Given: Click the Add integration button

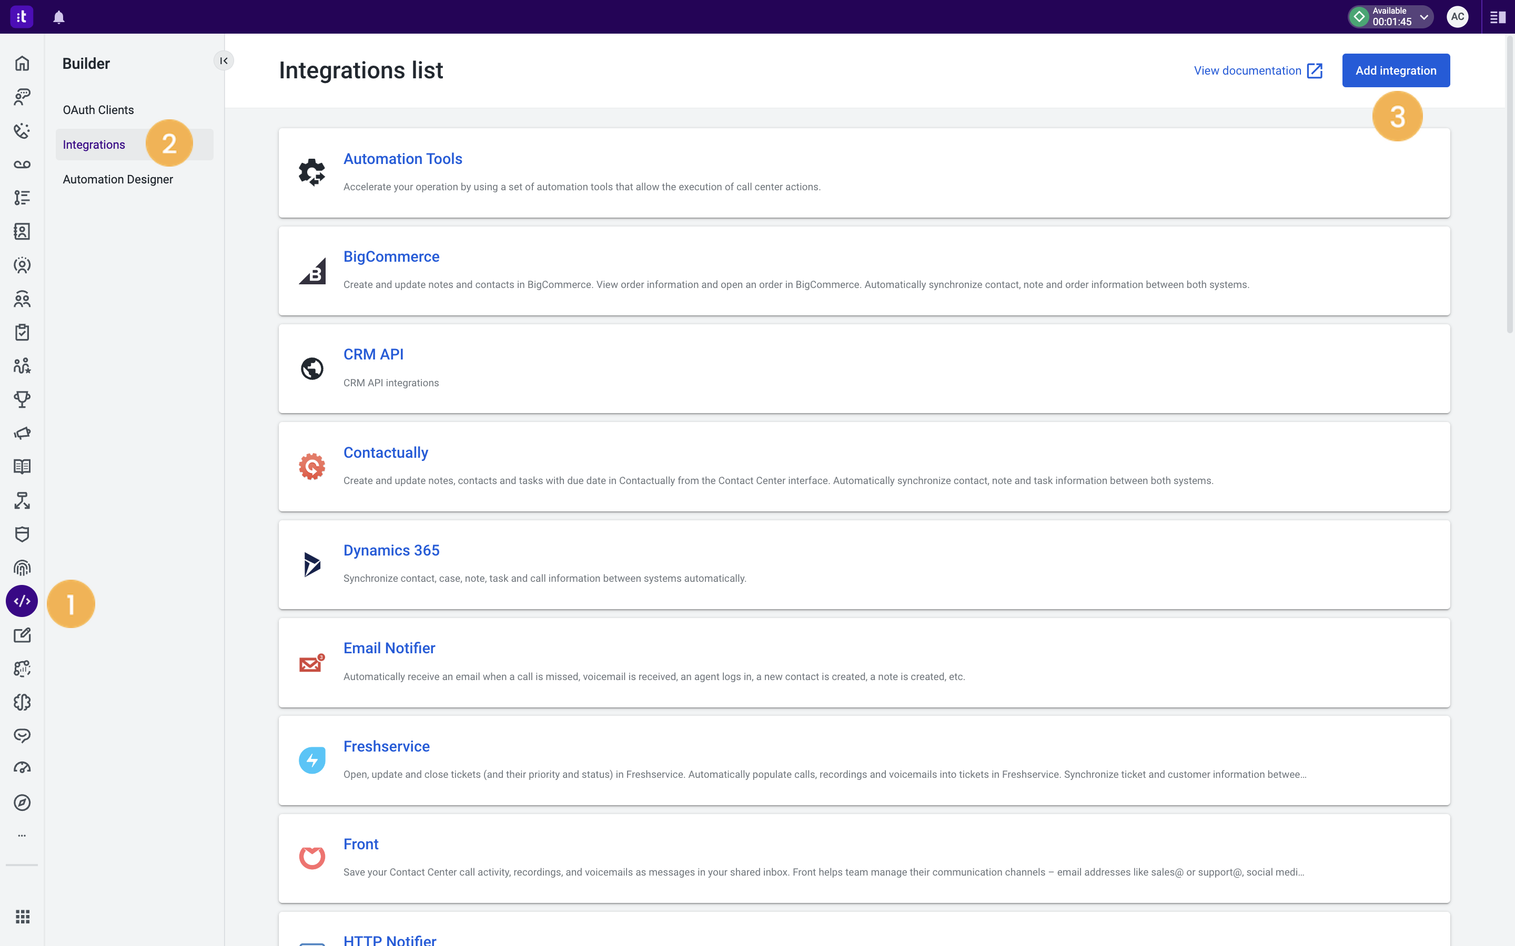Looking at the screenshot, I should point(1396,71).
